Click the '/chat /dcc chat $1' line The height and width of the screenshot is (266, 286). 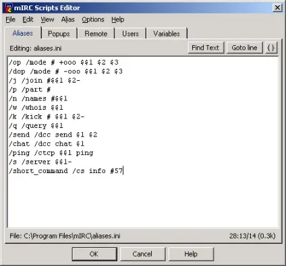tap(47, 143)
